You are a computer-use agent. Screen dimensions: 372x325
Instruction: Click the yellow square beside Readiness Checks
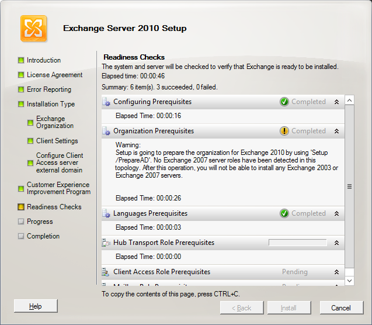(x=21, y=207)
